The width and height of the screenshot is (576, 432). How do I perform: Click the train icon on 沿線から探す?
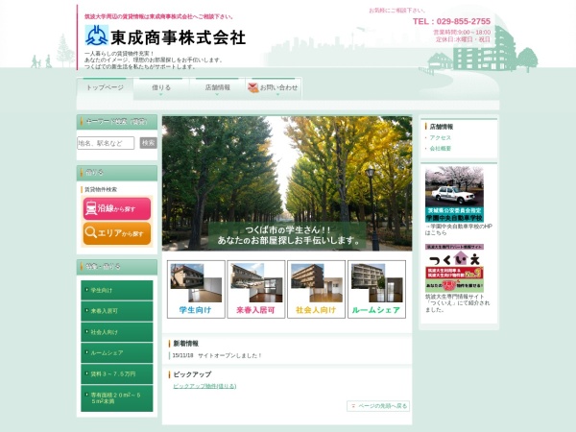pos(91,208)
